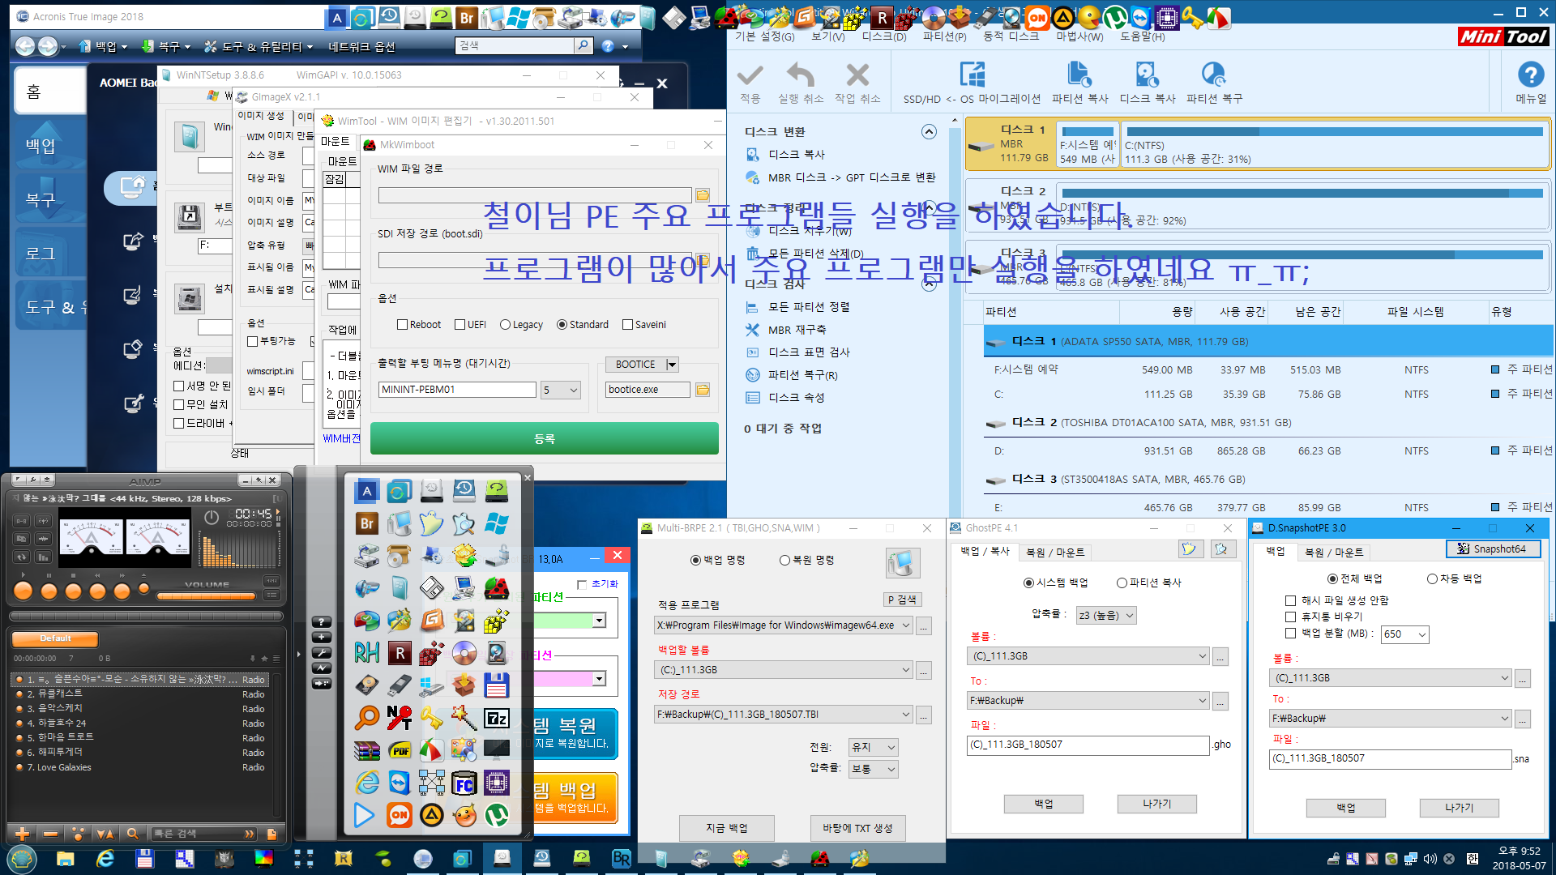This screenshot has width=1556, height=875.
Task: Click SSD/HD OS Migration icon in MiniTool
Action: point(972,75)
